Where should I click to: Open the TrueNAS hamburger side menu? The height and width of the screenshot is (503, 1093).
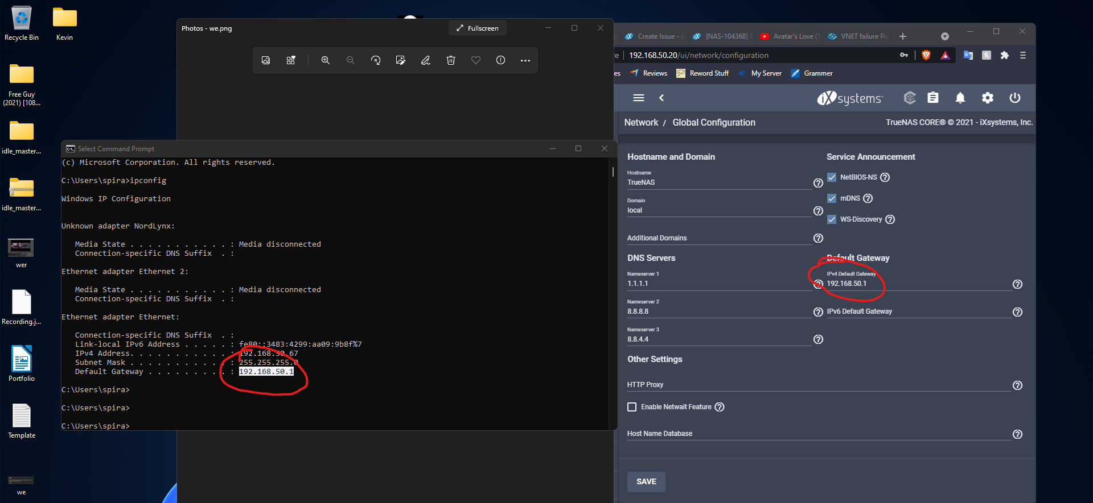point(639,98)
